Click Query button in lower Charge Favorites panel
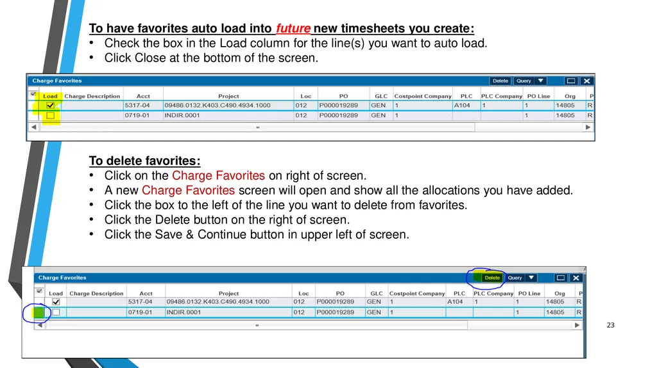The width and height of the screenshot is (657, 368). coord(515,278)
